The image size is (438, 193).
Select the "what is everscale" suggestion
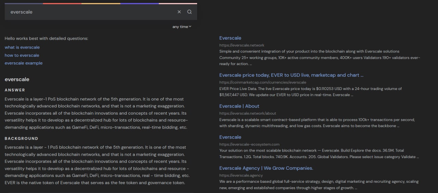(22, 47)
